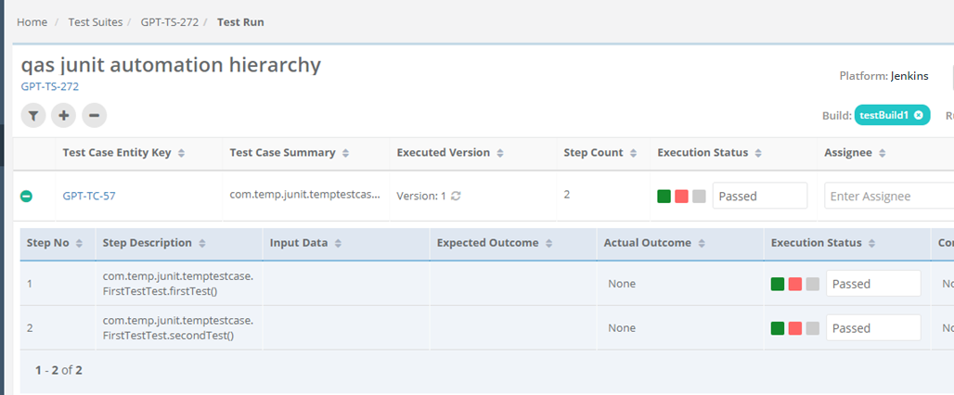Image resolution: width=954 pixels, height=395 pixels.
Task: Open GPT-TS-272 link under title
Action: pyautogui.click(x=50, y=86)
